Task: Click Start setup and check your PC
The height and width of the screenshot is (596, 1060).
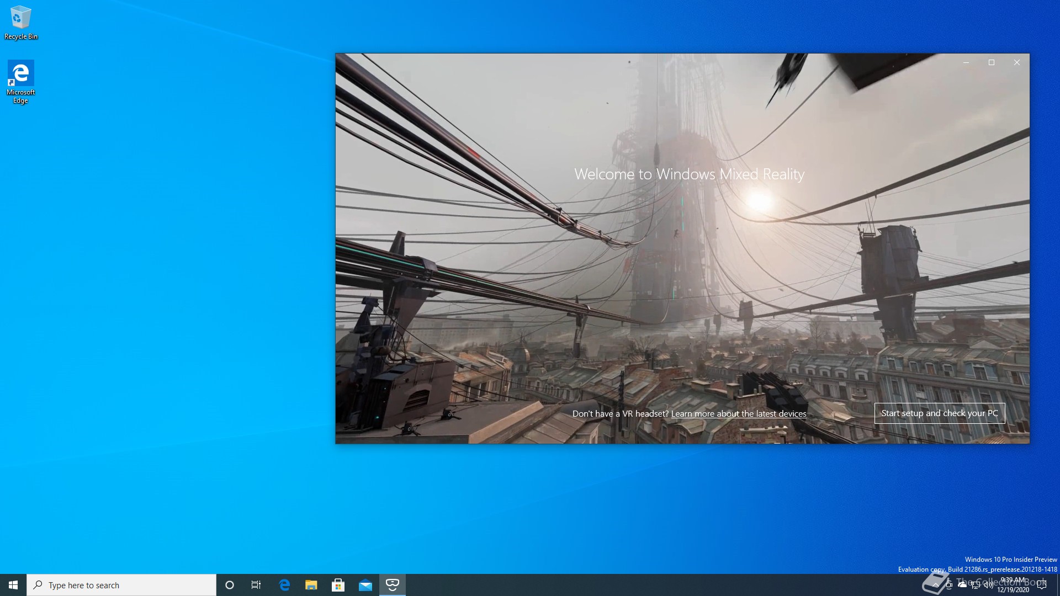Action: pos(939,413)
